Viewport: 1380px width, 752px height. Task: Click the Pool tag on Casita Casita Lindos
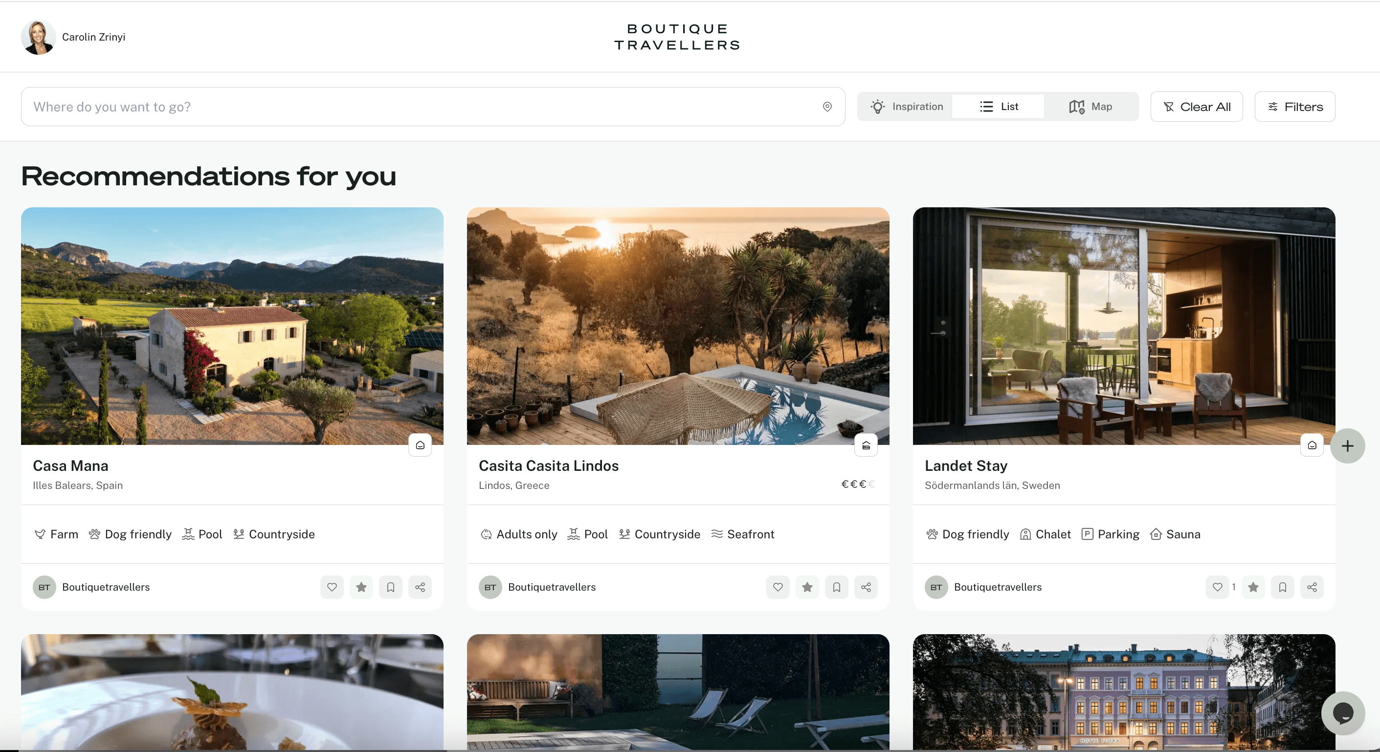point(588,534)
